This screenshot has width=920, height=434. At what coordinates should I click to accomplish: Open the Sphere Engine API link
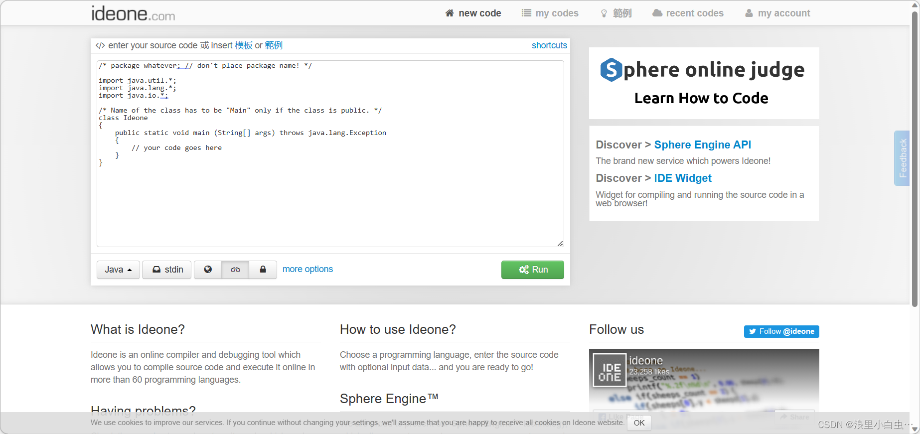pyautogui.click(x=702, y=145)
